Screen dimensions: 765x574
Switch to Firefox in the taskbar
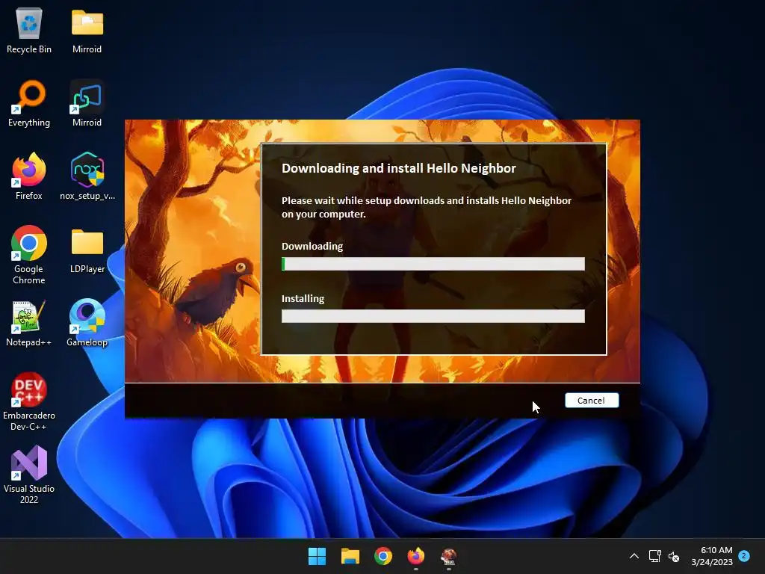415,556
